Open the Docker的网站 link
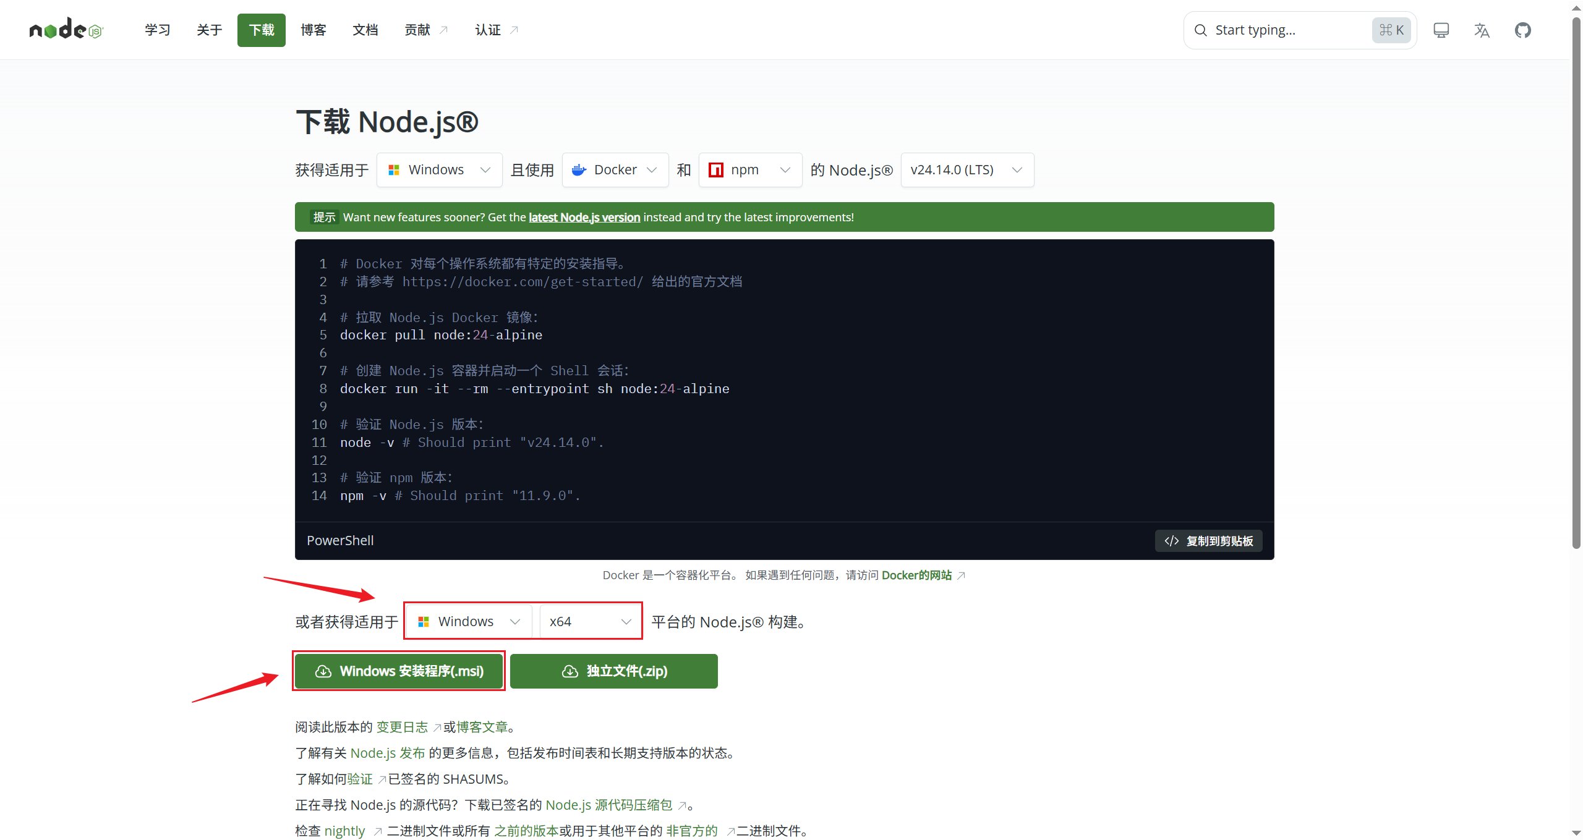The image size is (1583, 840). click(923, 575)
